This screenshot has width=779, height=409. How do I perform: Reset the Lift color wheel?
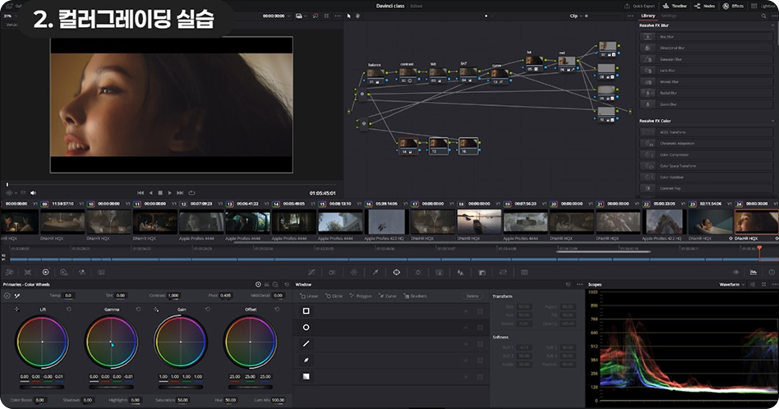[69, 310]
